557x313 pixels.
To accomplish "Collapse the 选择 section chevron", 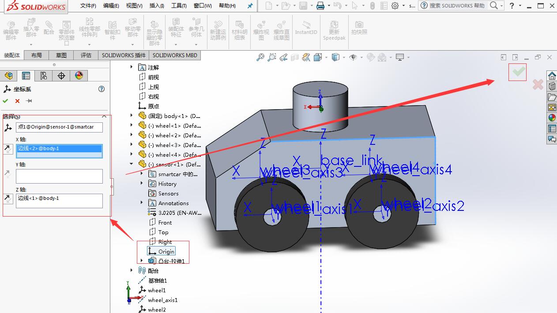I will click(104, 117).
